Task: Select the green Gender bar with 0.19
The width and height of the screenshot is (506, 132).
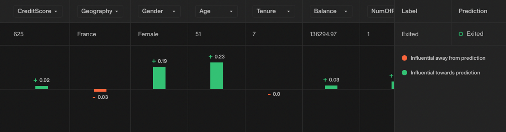Action: click(159, 78)
